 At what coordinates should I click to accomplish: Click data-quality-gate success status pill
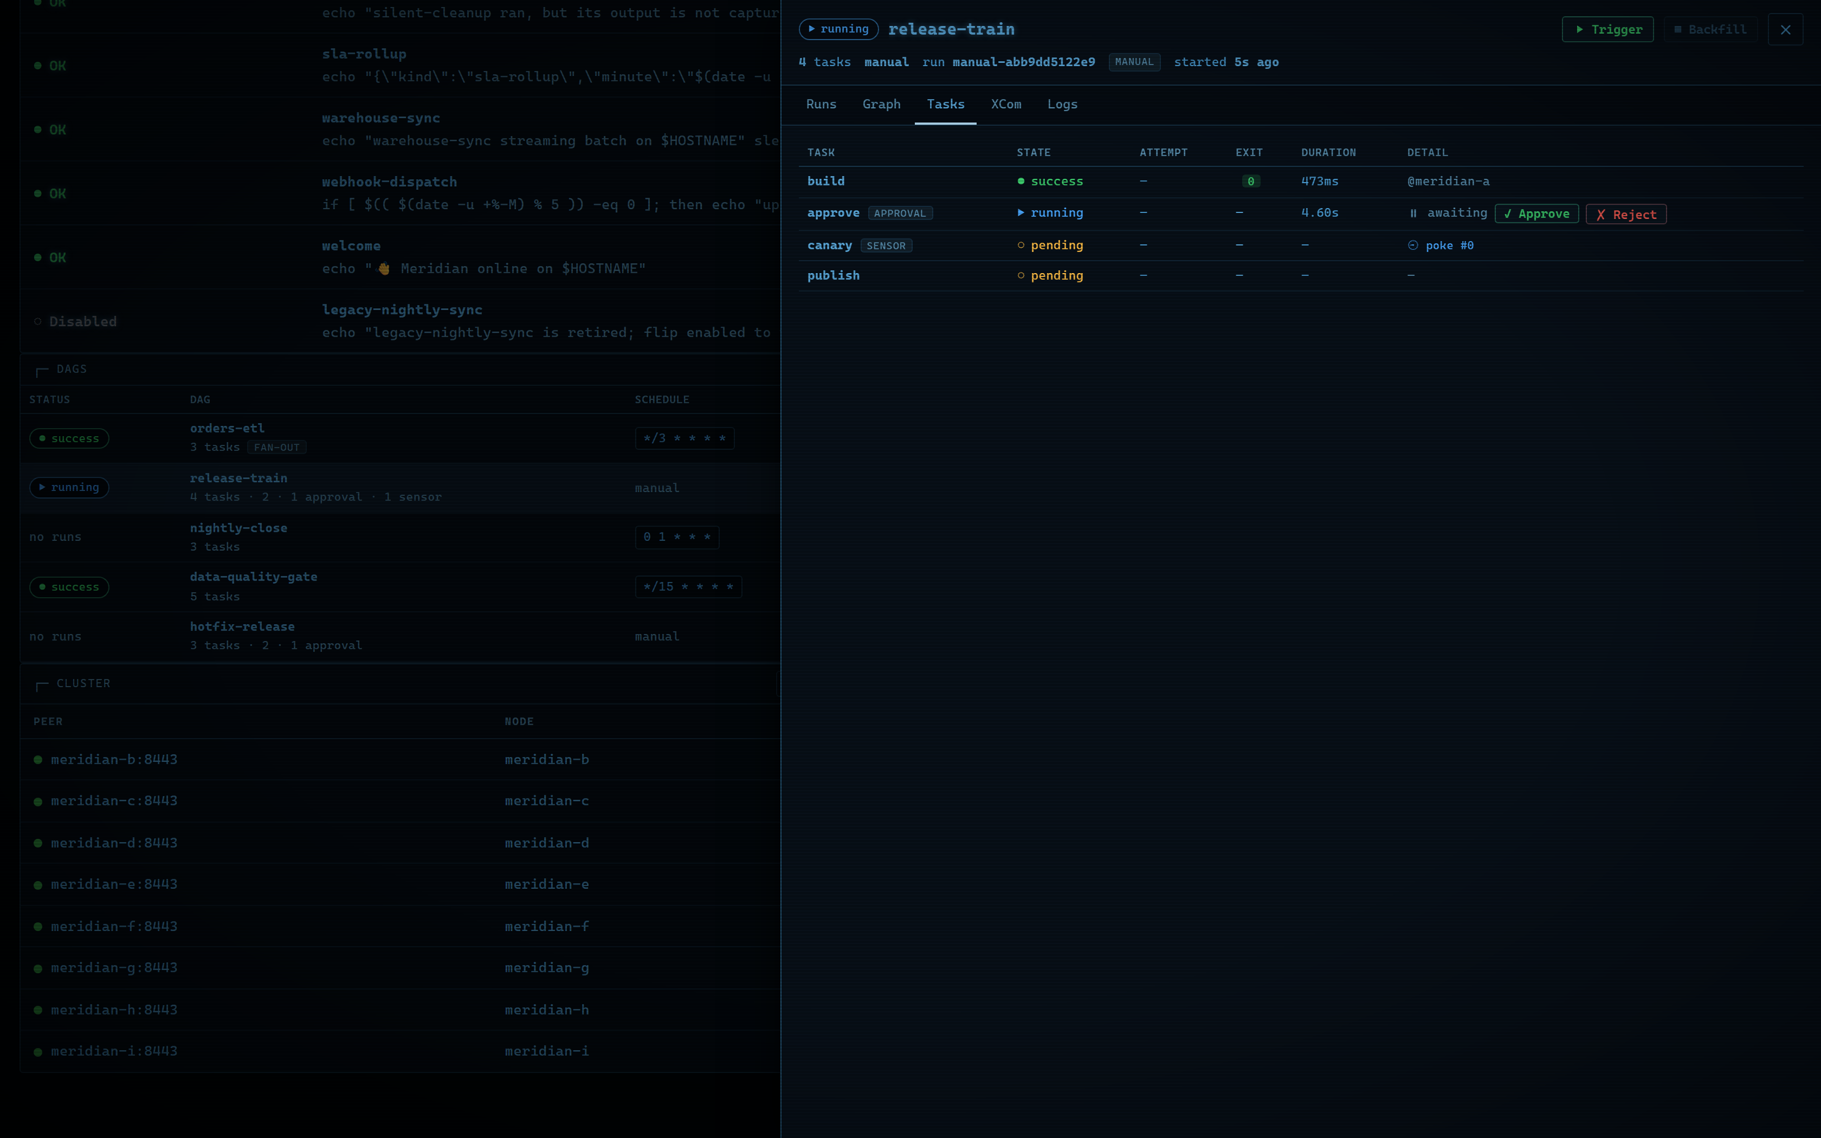69,587
